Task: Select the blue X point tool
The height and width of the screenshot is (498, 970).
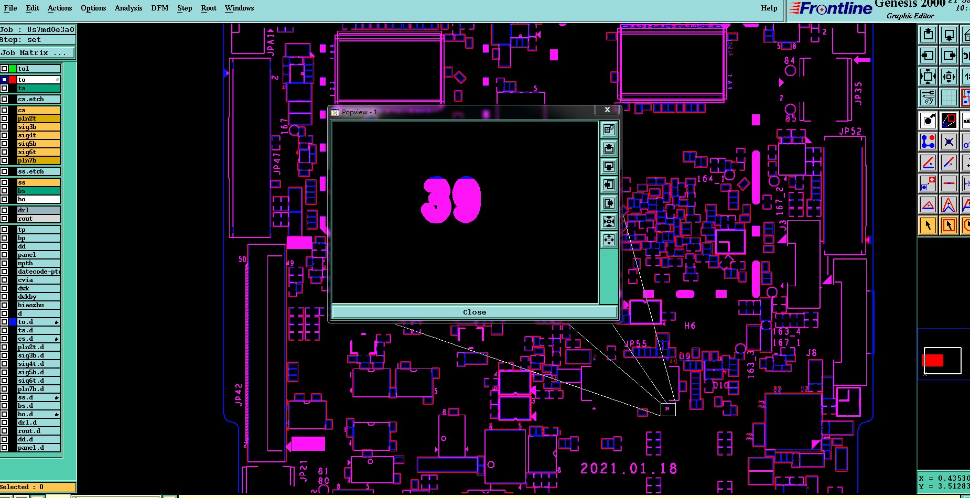Action: tap(949, 142)
